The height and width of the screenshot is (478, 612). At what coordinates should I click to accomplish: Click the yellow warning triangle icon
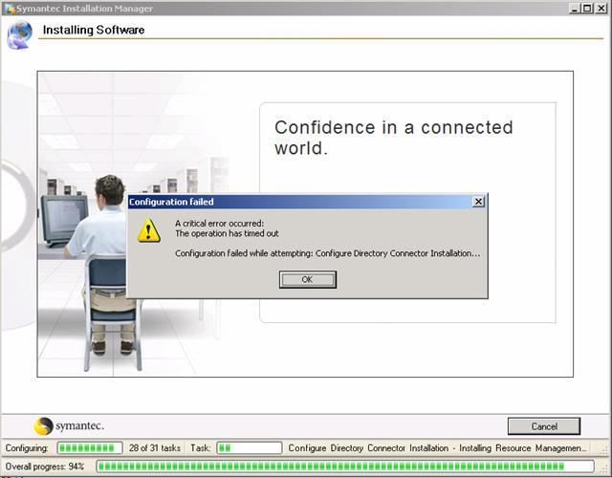tap(148, 230)
